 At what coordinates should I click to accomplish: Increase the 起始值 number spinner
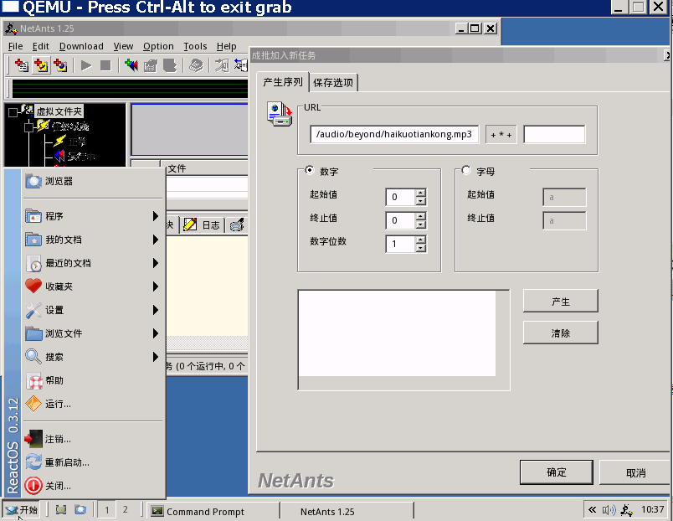pyautogui.click(x=421, y=193)
